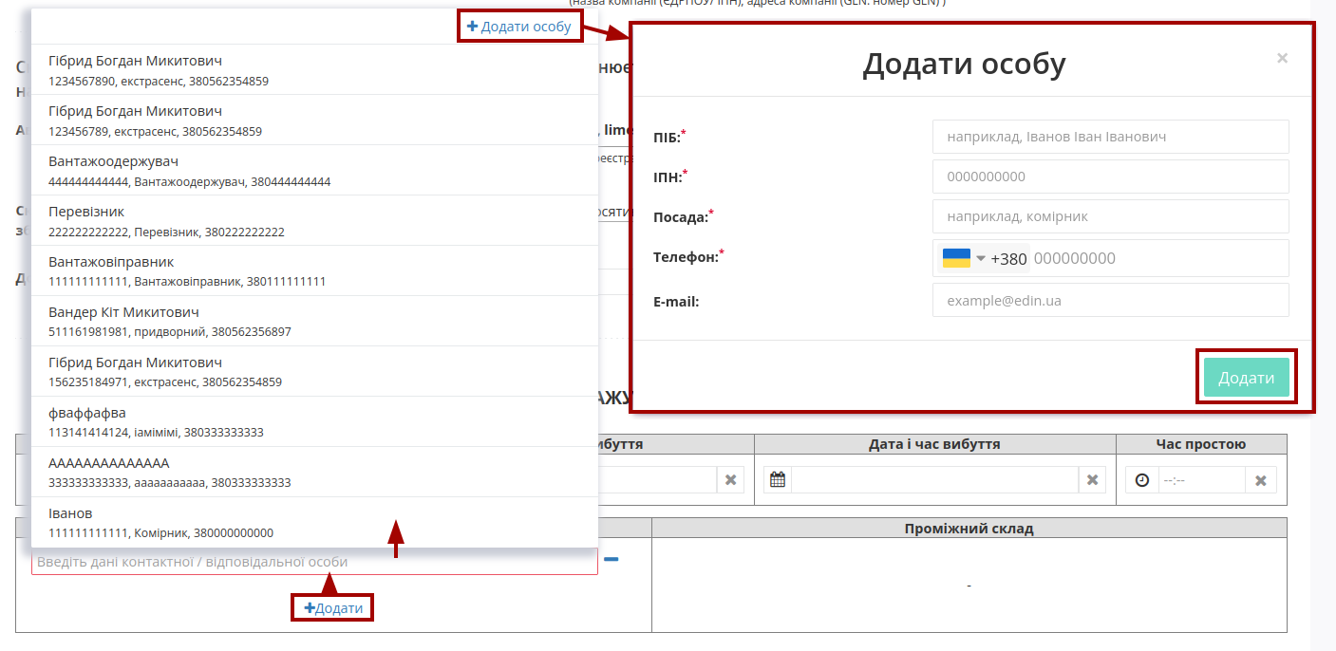The width and height of the screenshot is (1336, 651).
Task: Select Вандер Кіт Микитович entry
Action: [315, 321]
